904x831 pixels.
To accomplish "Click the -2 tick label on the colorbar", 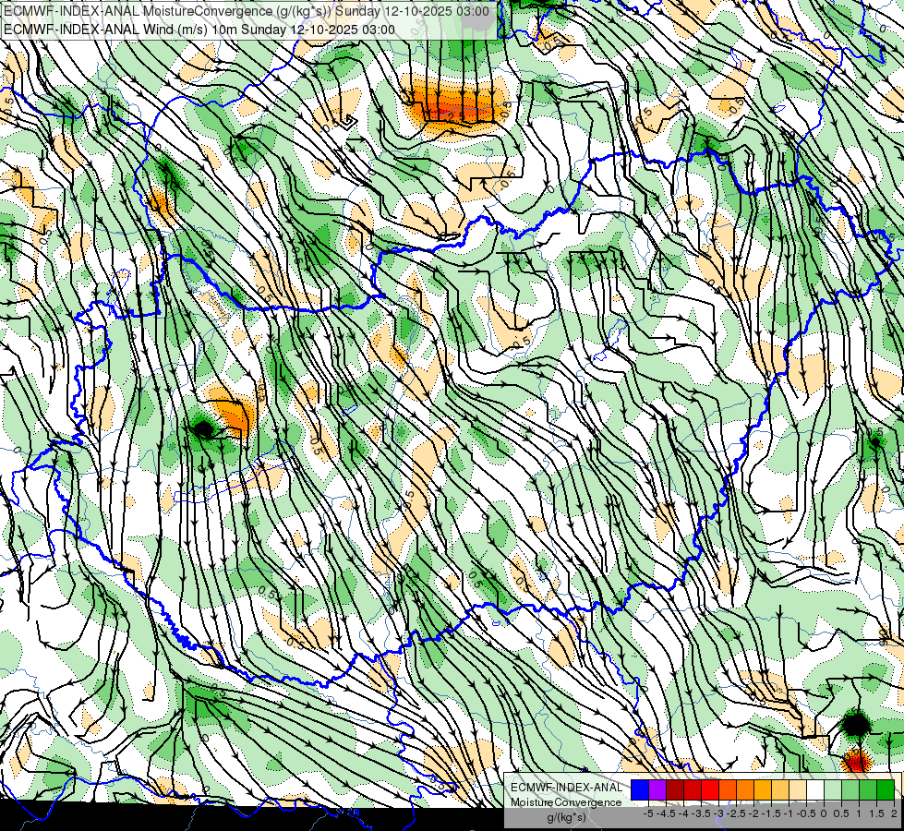I will [x=754, y=813].
